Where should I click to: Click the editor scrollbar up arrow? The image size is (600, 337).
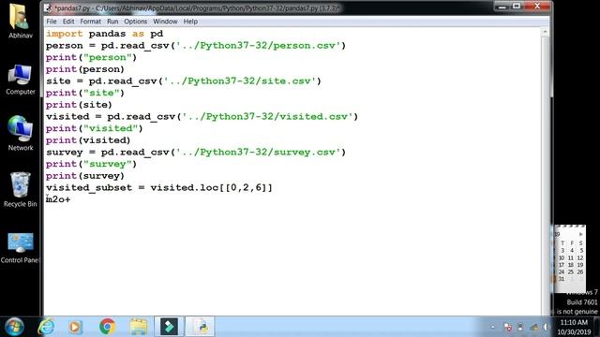click(546, 32)
